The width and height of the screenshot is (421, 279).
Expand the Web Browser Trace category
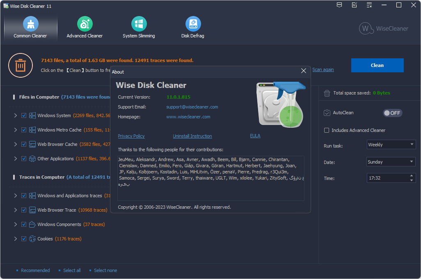tap(15, 210)
